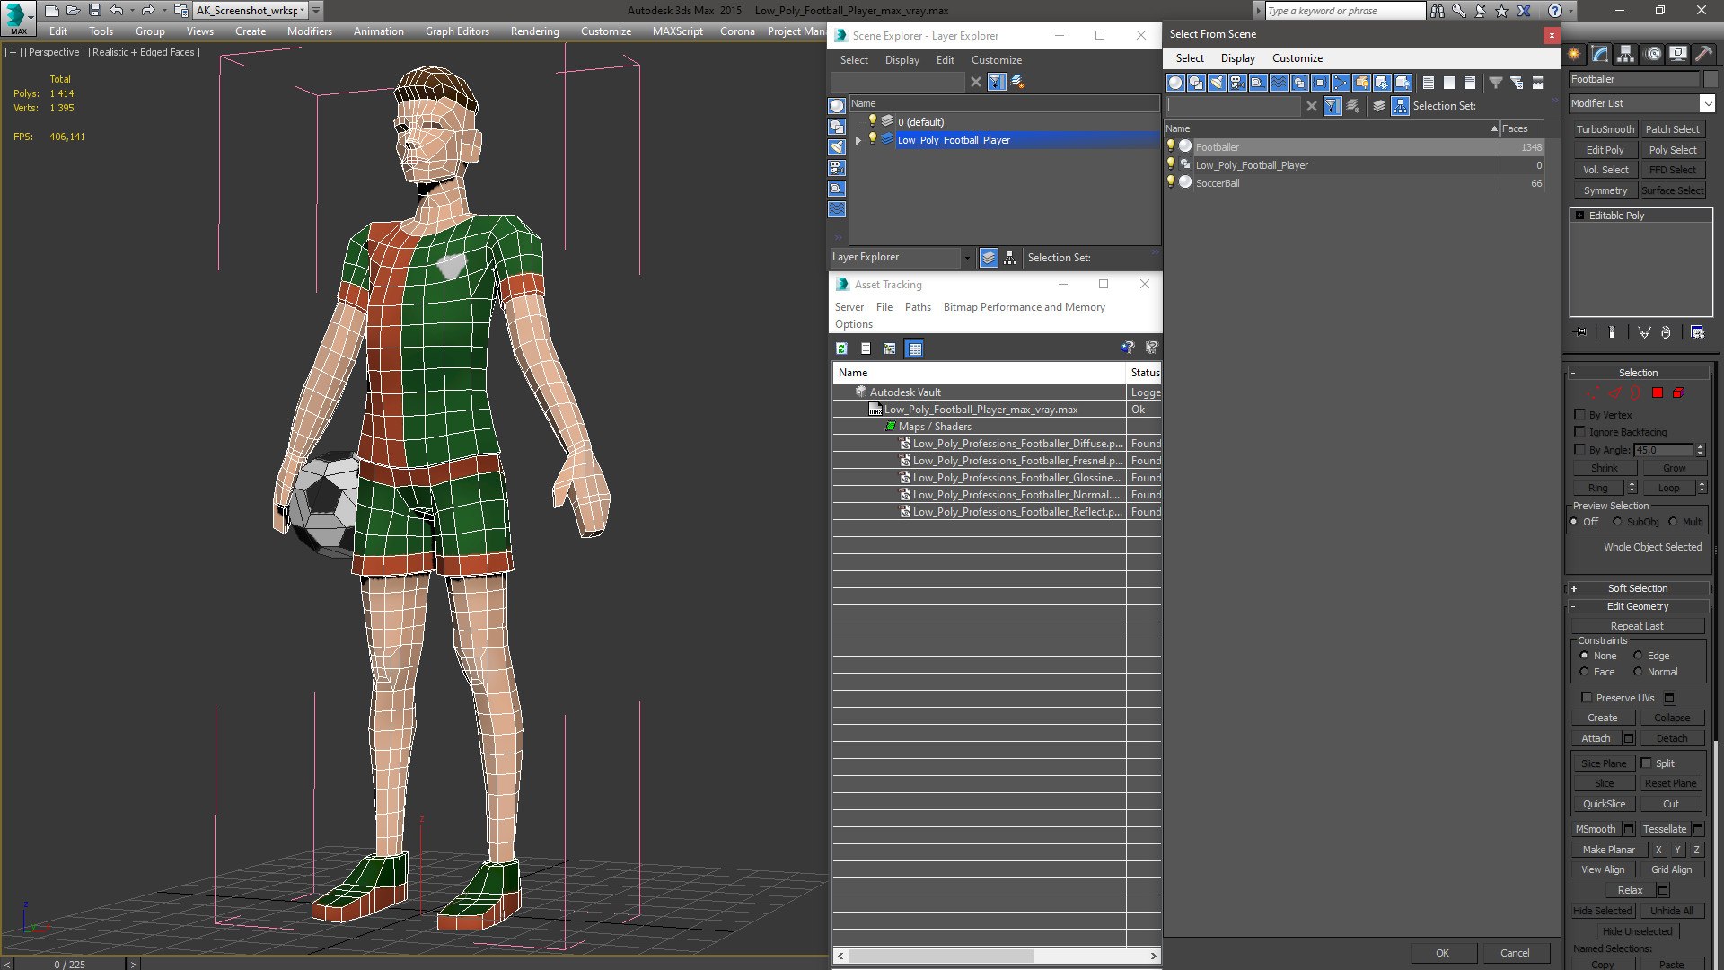1724x970 pixels.
Task: Select Multi preview selection radio
Action: point(1673,522)
